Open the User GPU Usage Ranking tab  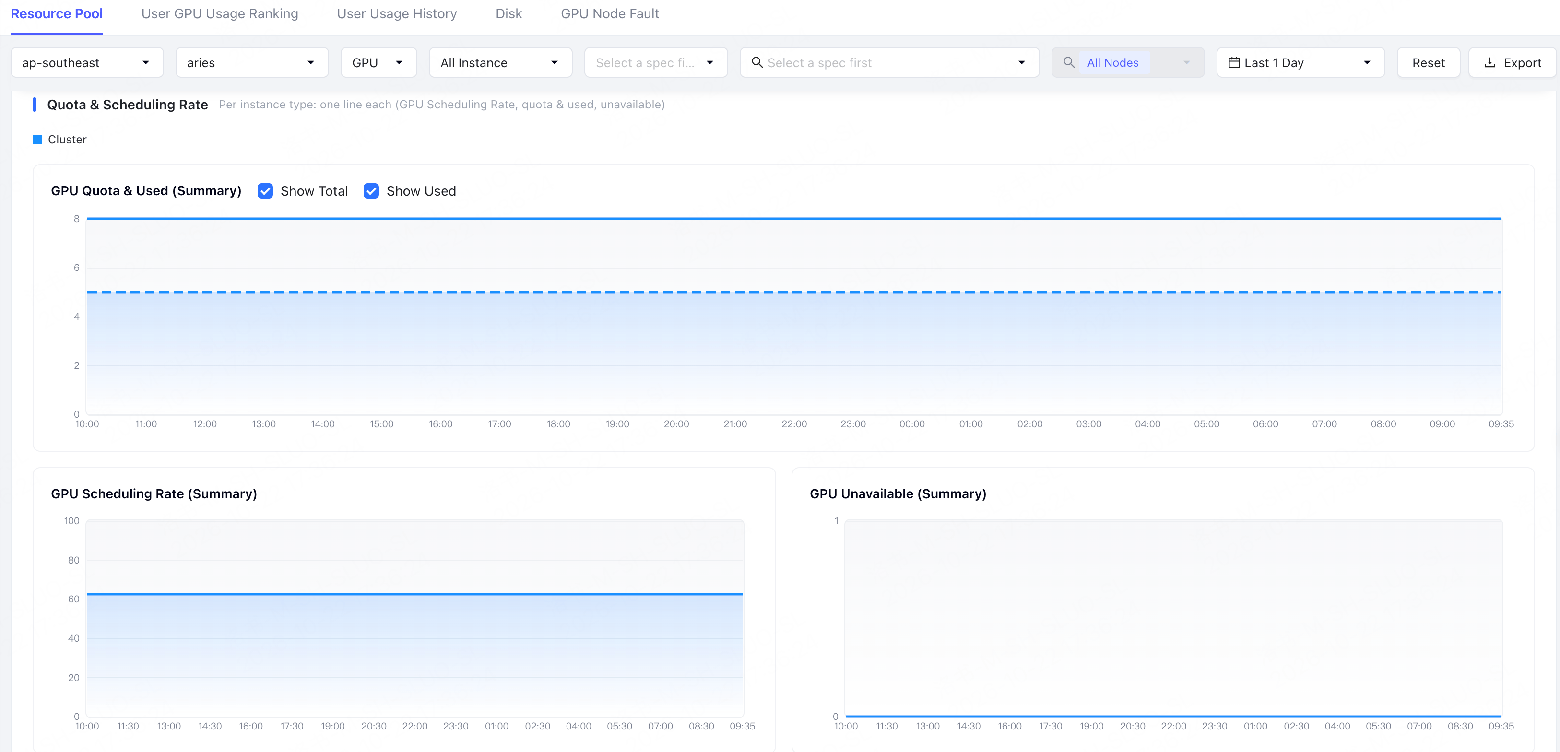pyautogui.click(x=220, y=13)
